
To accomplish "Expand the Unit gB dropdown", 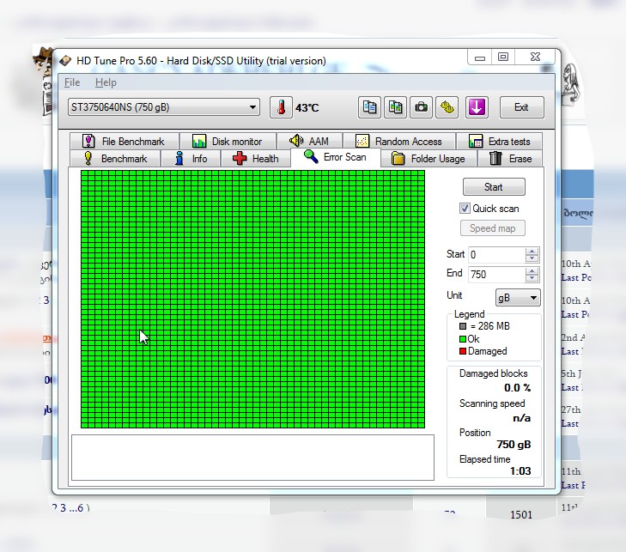I will click(x=518, y=298).
